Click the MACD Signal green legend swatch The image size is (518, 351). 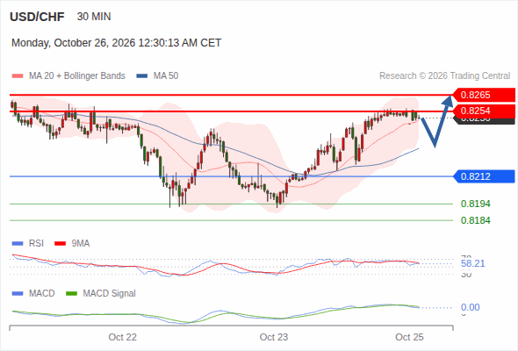coord(72,294)
